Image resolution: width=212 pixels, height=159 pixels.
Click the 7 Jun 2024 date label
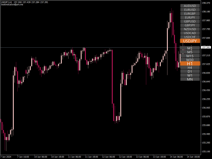pyautogui.click(x=6, y=157)
